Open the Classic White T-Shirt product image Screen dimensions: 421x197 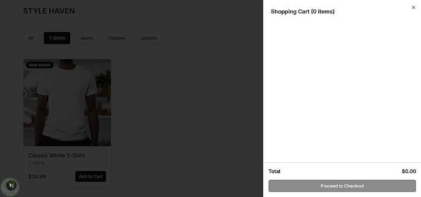67,105
